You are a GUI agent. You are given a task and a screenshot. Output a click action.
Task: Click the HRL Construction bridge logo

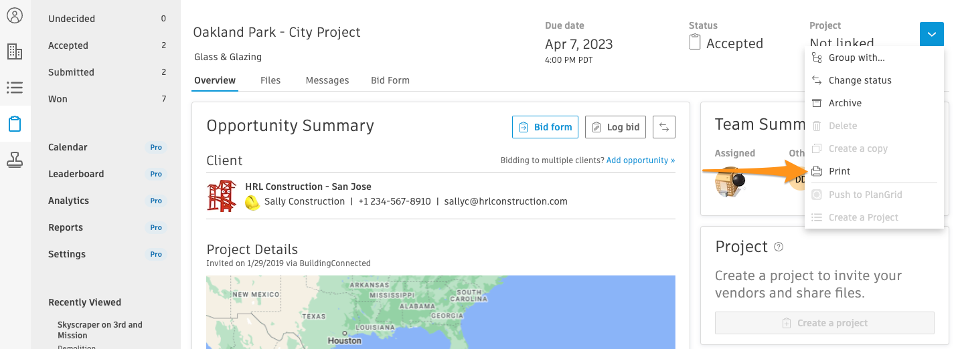(222, 195)
